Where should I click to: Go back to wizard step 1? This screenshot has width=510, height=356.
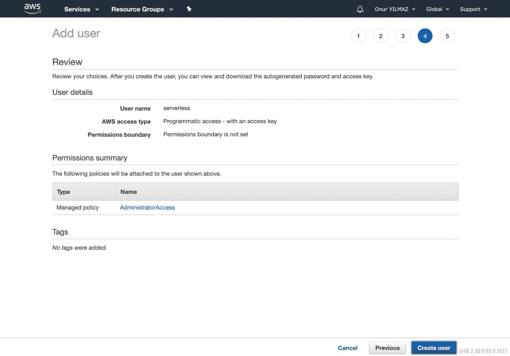click(x=358, y=36)
